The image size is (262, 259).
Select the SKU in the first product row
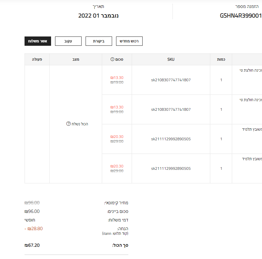click(171, 80)
